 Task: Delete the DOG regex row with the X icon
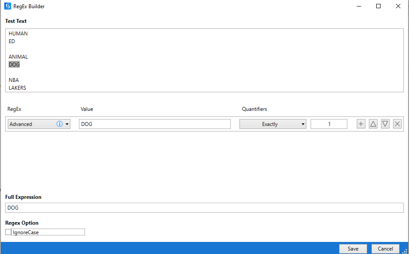tap(397, 124)
